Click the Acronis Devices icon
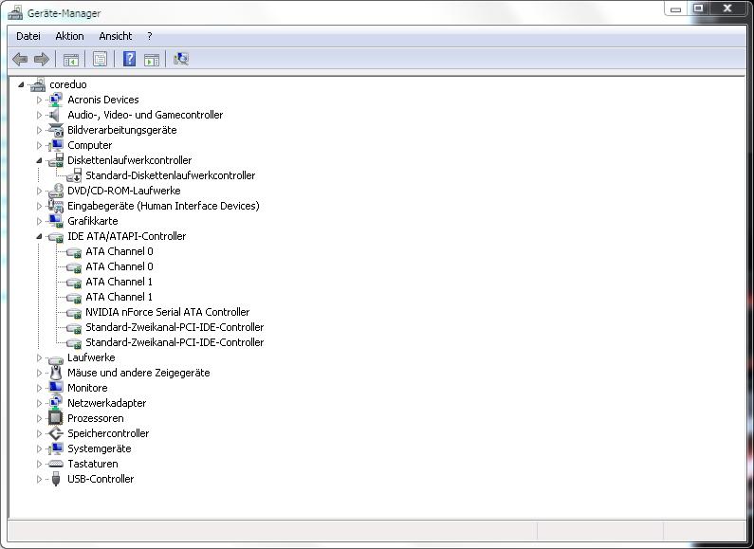Viewport: 754px width, 549px height. 56,100
